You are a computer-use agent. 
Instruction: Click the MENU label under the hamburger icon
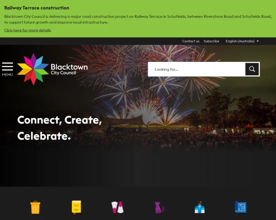coord(7,75)
